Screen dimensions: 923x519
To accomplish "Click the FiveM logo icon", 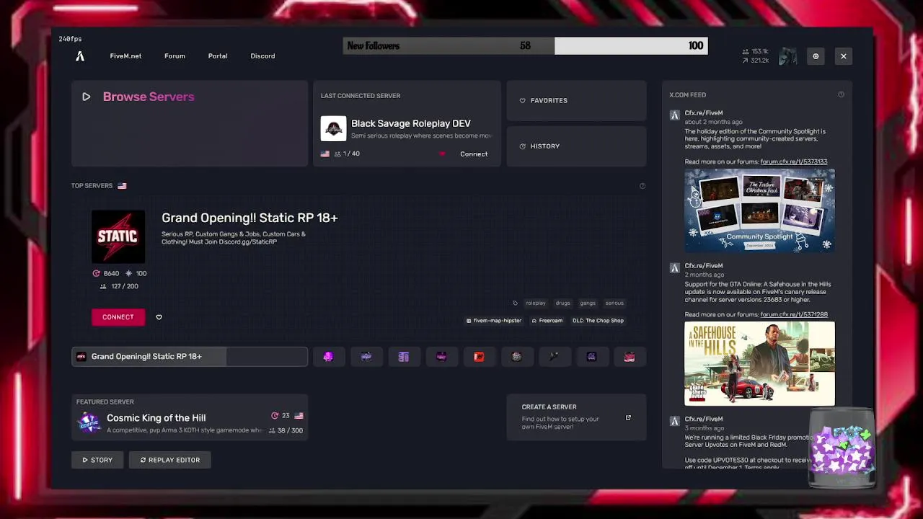I will [80, 56].
